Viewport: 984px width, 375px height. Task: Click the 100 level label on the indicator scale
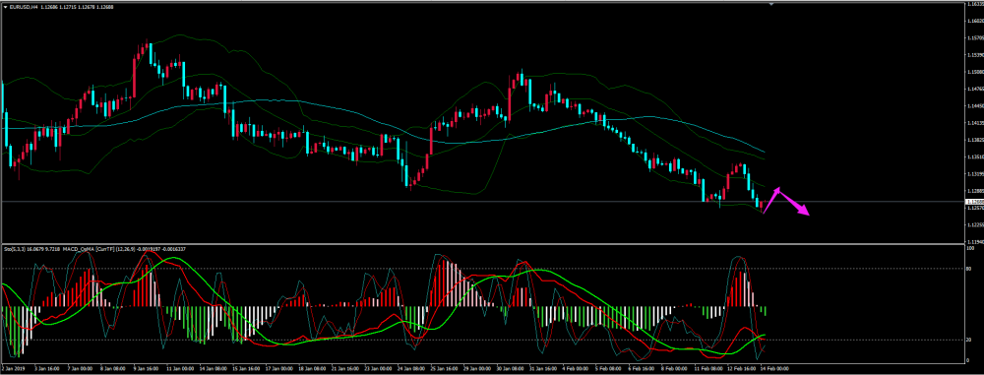click(971, 247)
